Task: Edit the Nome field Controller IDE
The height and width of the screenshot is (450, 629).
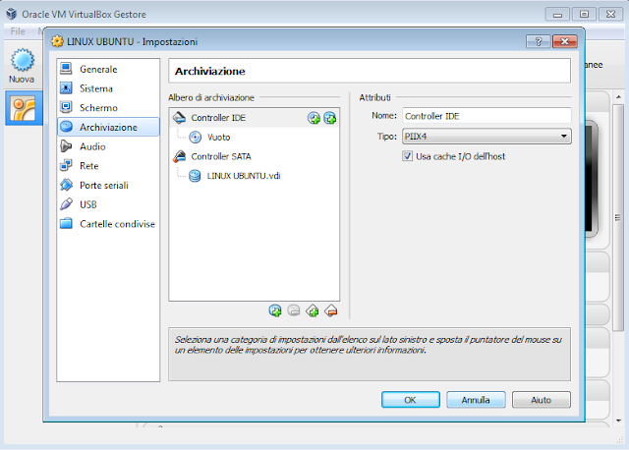Action: click(486, 116)
